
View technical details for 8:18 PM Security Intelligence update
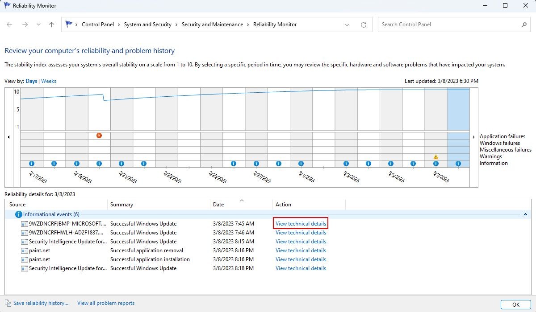click(x=301, y=268)
